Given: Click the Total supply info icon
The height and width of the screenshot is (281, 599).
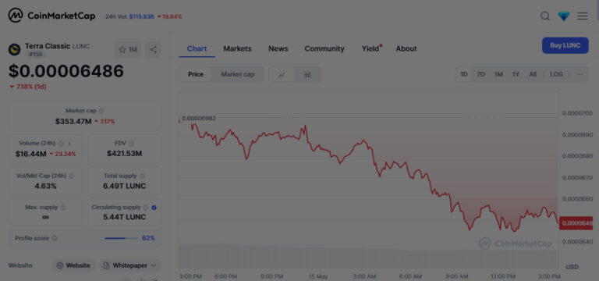Looking at the screenshot, I should [142, 176].
